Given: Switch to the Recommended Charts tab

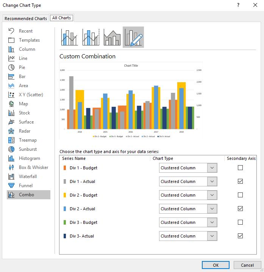Looking at the screenshot, I should coord(26,19).
